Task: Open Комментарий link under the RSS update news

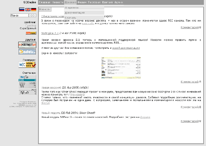Action: coord(190,27)
